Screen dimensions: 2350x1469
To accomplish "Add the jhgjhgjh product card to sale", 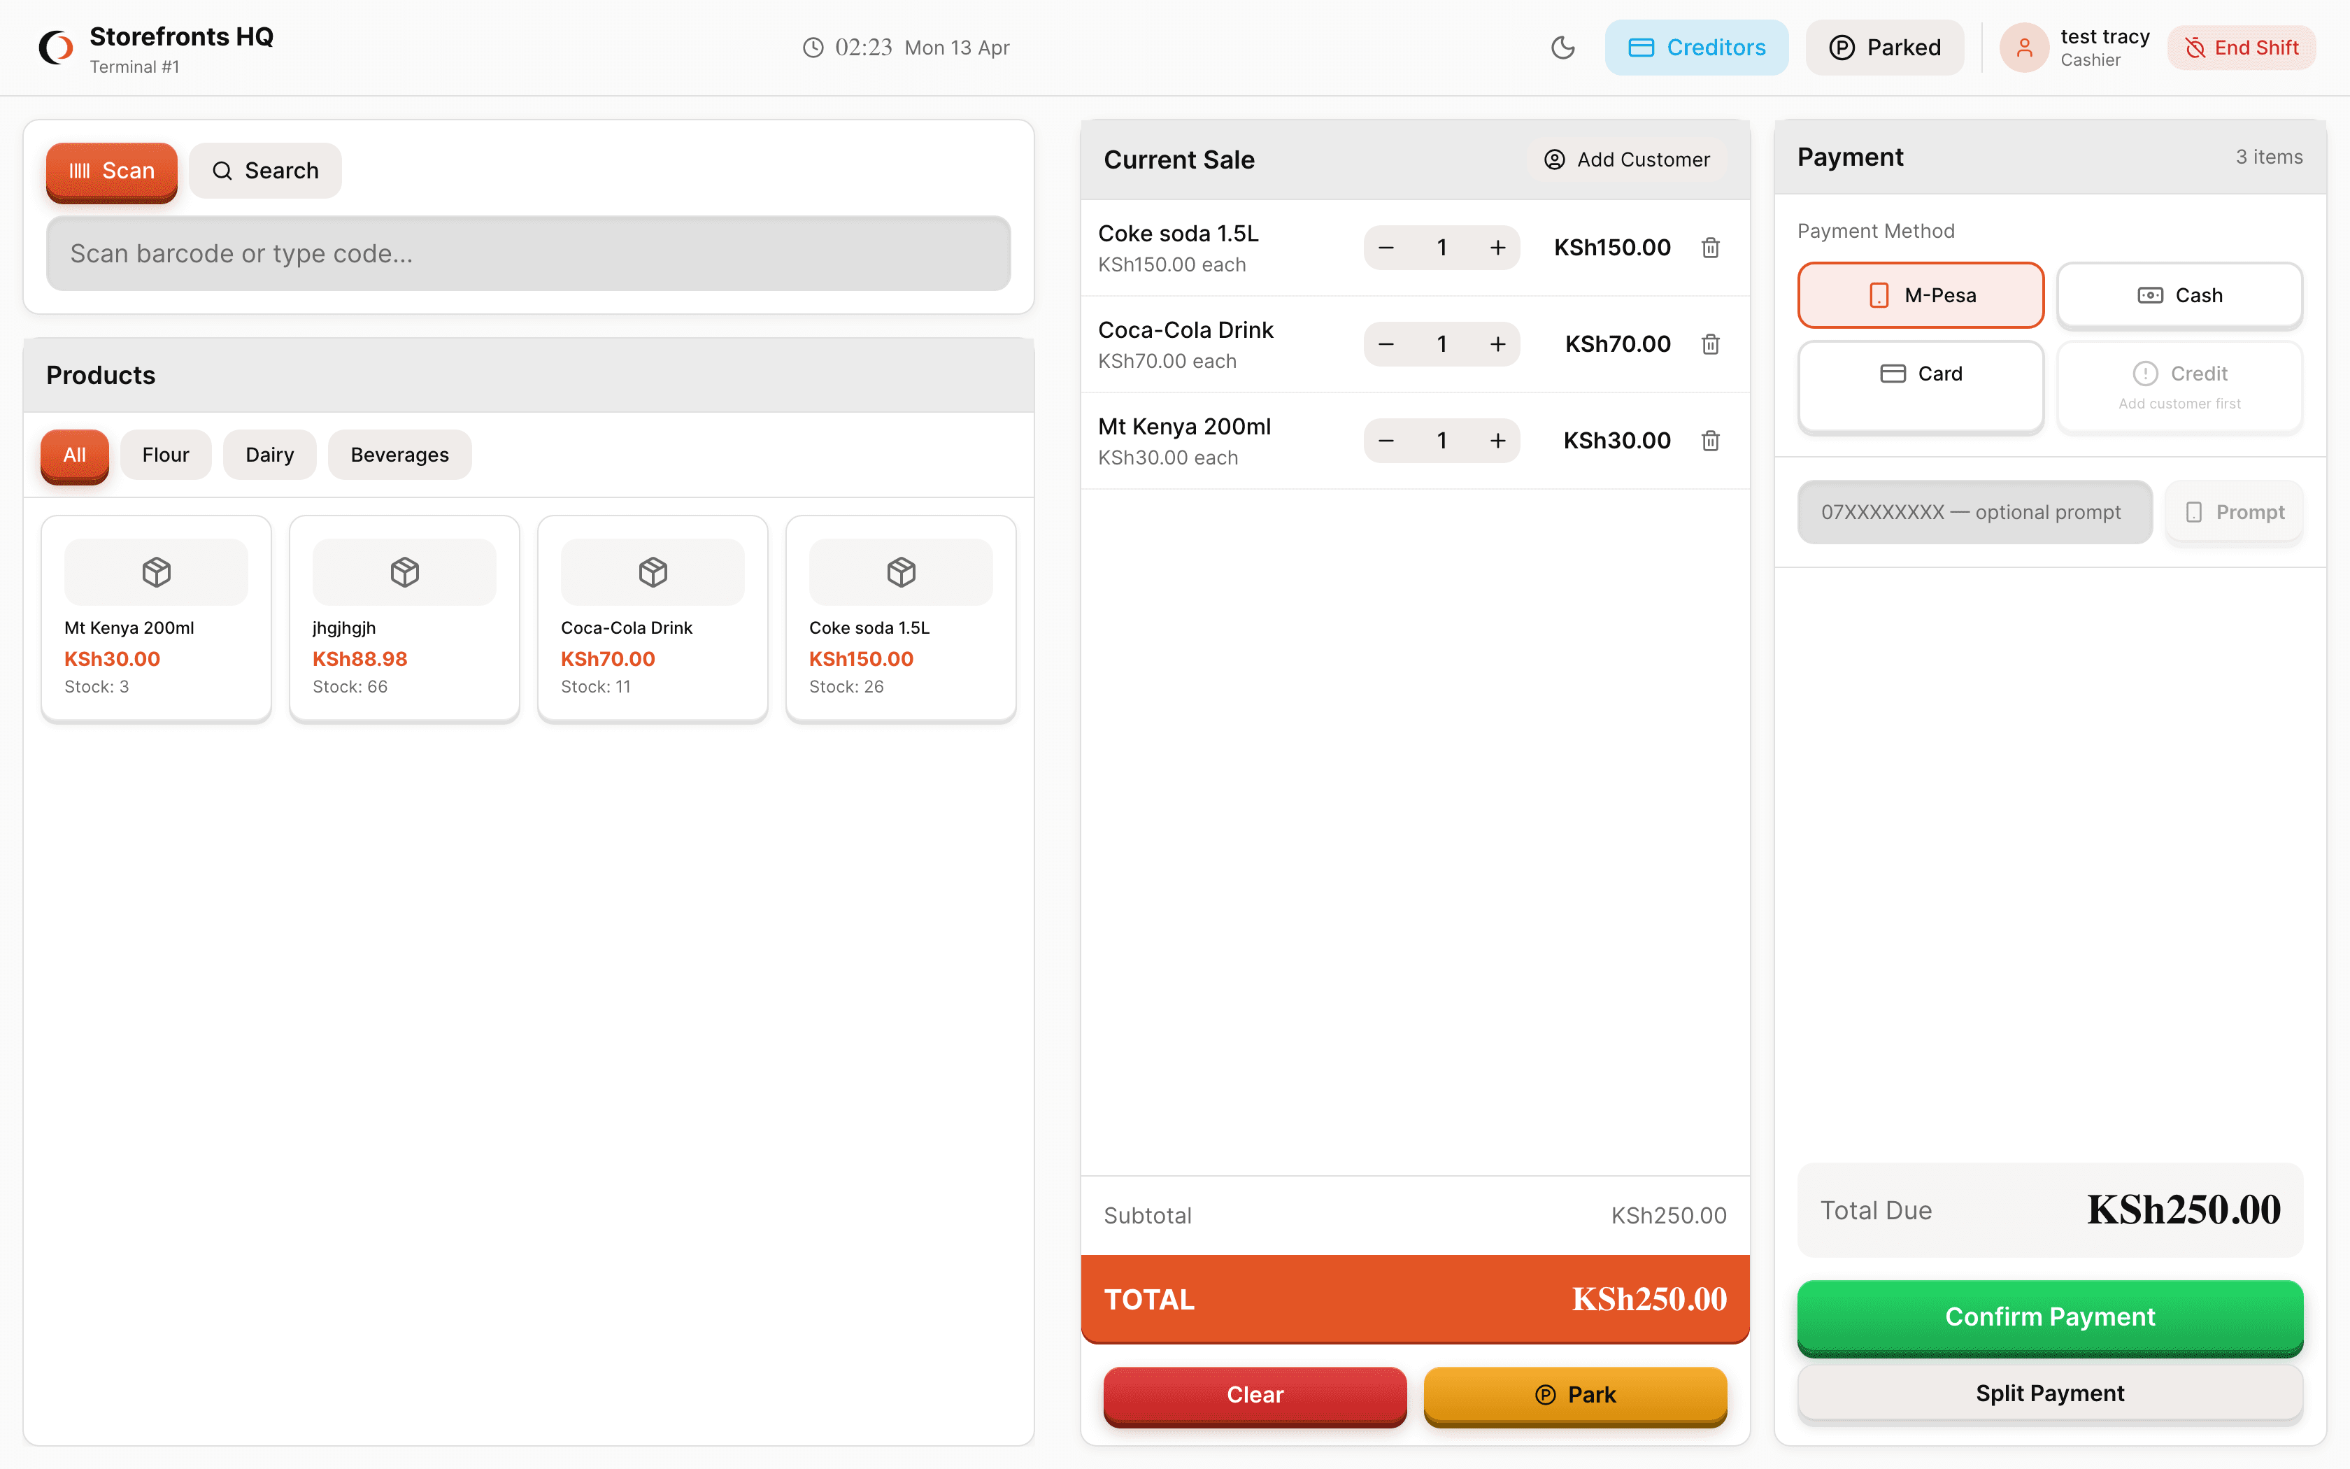I will [x=404, y=619].
